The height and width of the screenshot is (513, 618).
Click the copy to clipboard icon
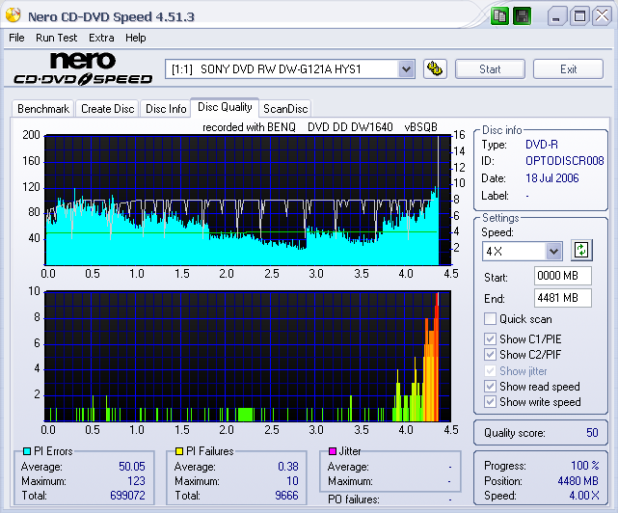click(499, 16)
